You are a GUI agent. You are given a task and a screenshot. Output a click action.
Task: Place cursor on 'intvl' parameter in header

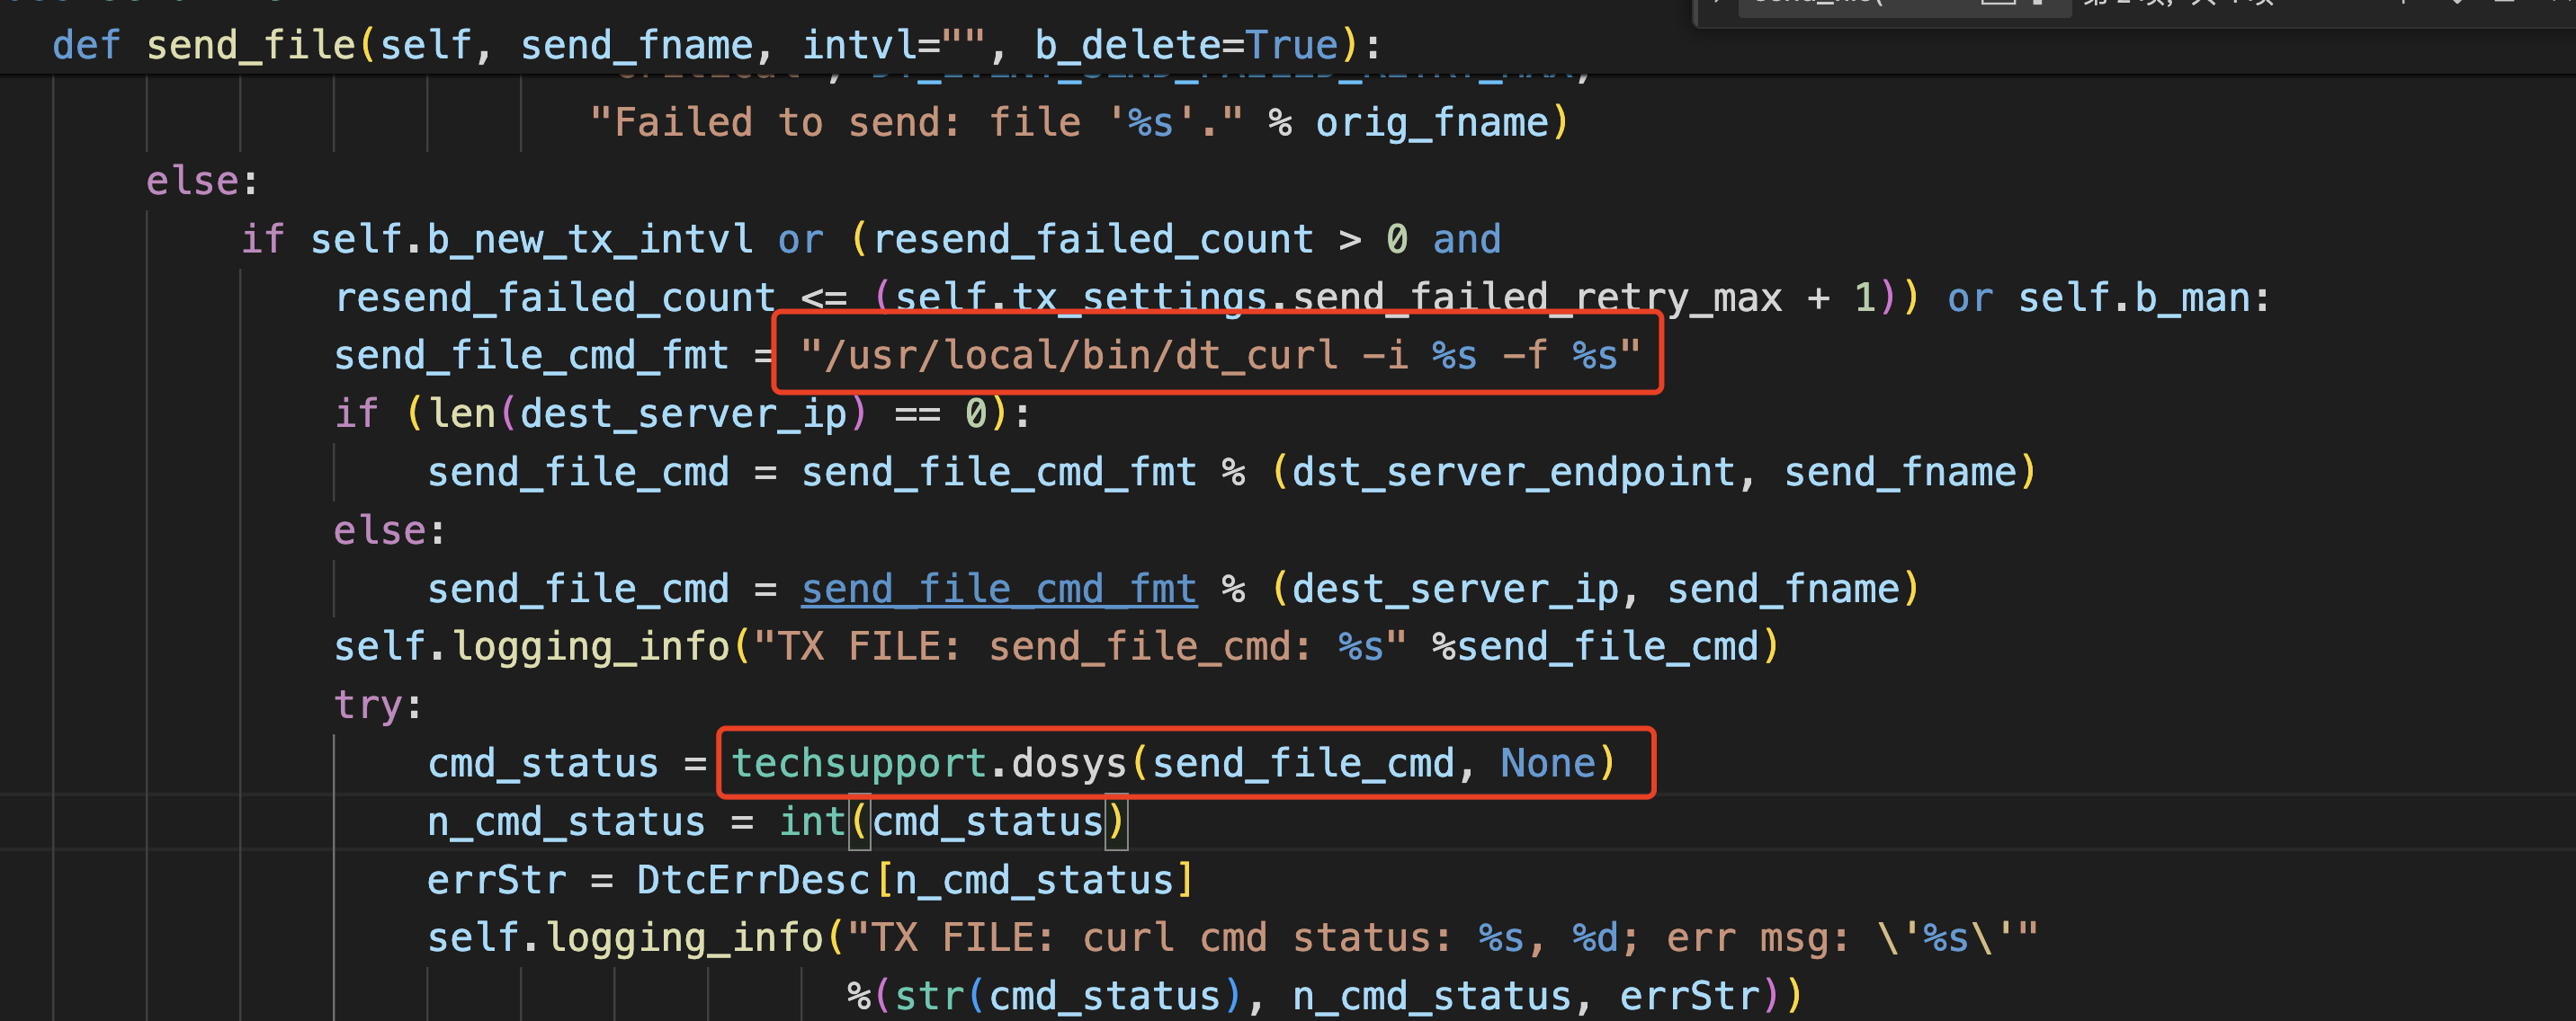tap(859, 45)
